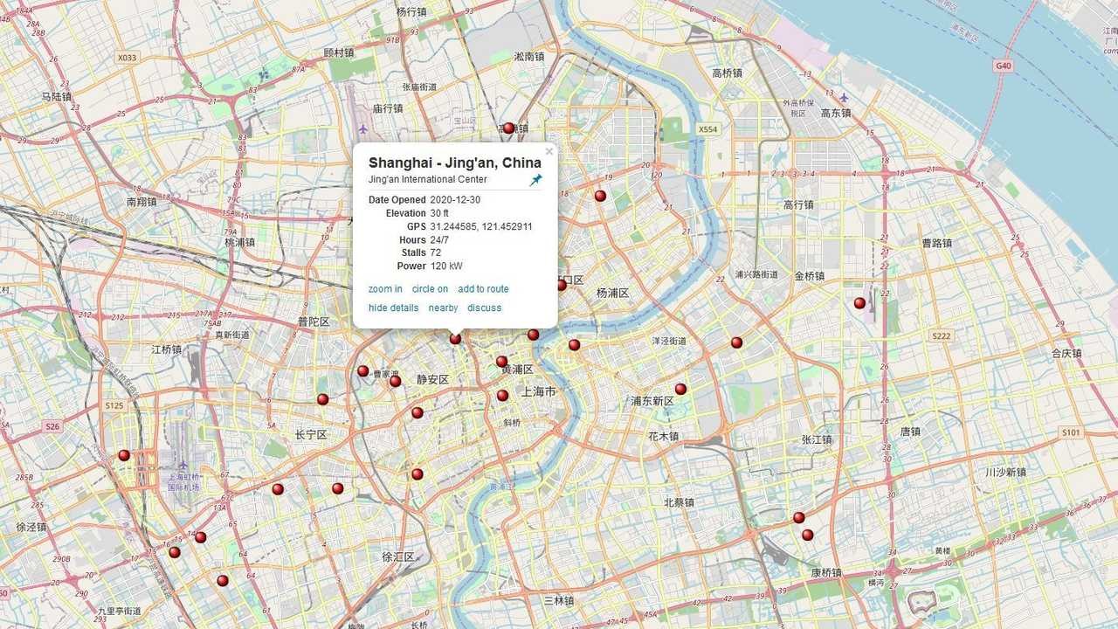
Task: Open the 'discuss' link
Action: pyautogui.click(x=484, y=308)
